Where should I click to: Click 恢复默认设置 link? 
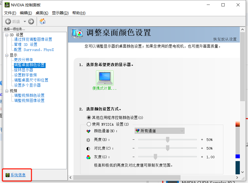pos(225,39)
